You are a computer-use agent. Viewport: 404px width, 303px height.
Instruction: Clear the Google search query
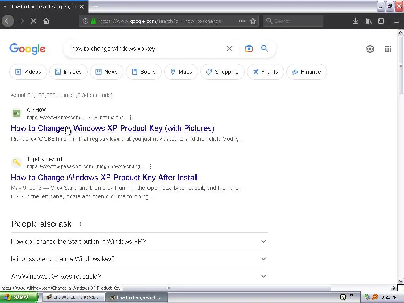point(230,49)
